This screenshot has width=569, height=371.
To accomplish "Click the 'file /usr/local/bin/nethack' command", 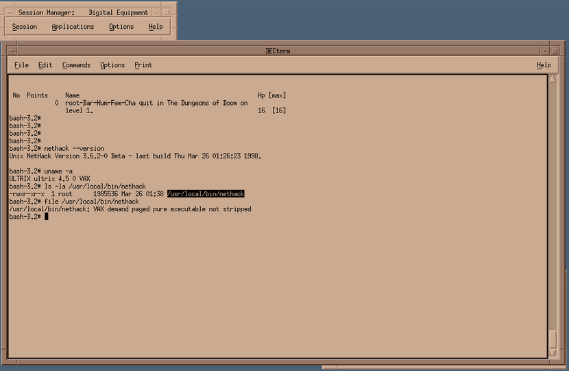I will click(x=91, y=202).
